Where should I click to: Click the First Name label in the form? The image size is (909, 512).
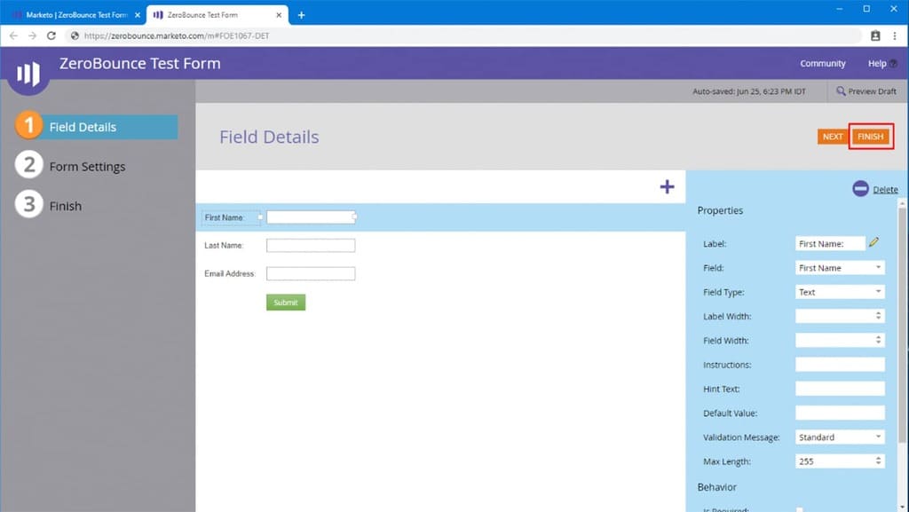tap(225, 217)
